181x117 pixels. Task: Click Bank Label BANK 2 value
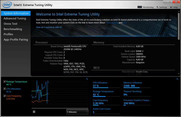[140, 51]
